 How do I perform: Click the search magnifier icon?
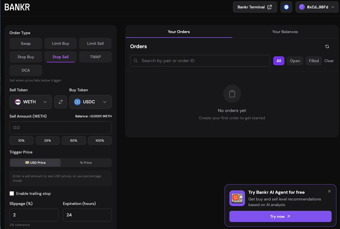[136, 61]
